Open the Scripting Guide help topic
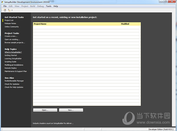The height and width of the screenshot is (131, 177). pyautogui.click(x=10, y=62)
